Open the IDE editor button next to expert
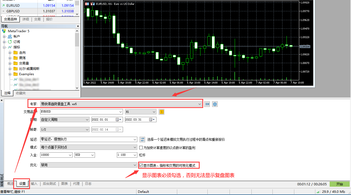 coord(207,104)
